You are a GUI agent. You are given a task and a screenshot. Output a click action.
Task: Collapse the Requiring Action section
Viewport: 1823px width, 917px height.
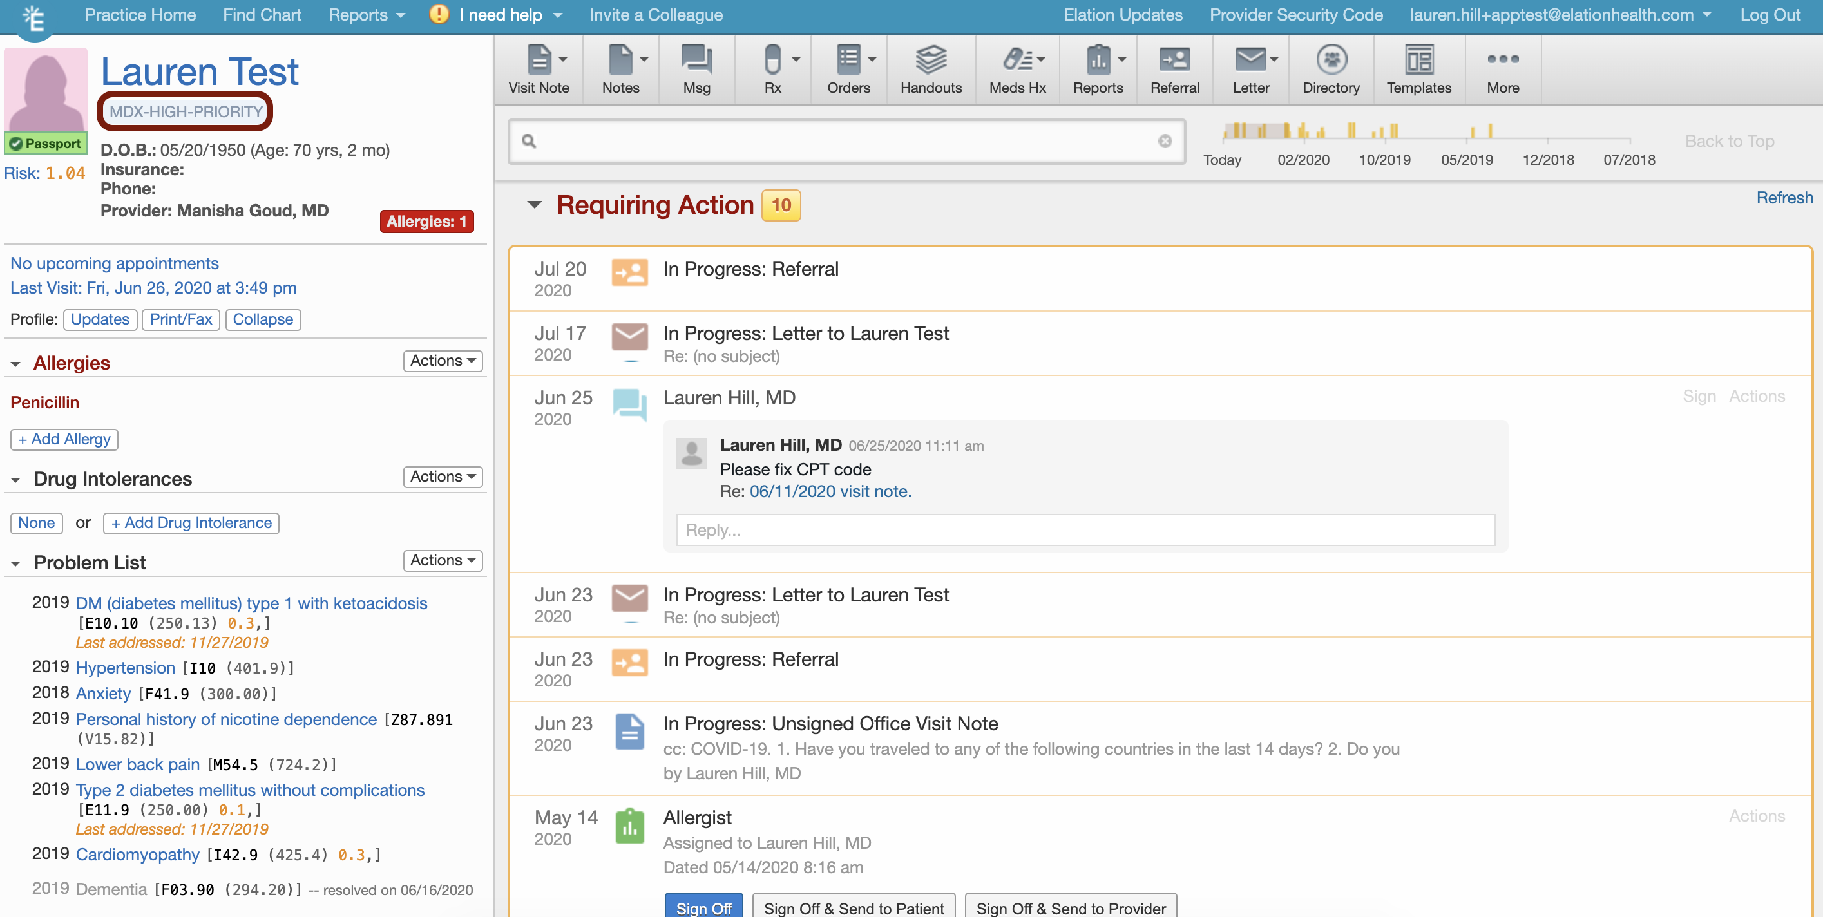tap(534, 205)
